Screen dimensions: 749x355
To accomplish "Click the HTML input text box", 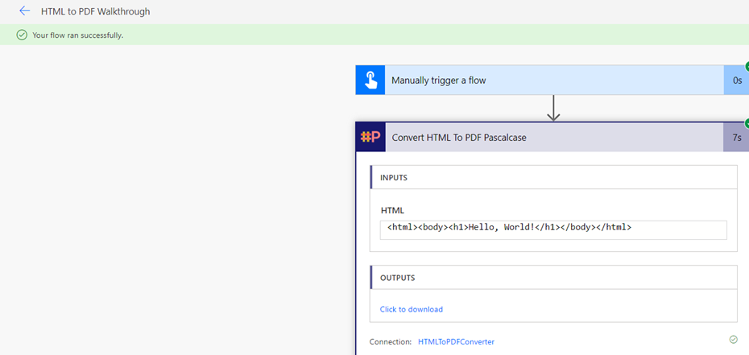I will (x=553, y=229).
